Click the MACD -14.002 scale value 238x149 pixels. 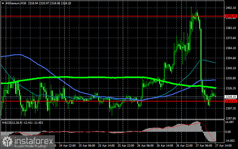[x=230, y=141]
